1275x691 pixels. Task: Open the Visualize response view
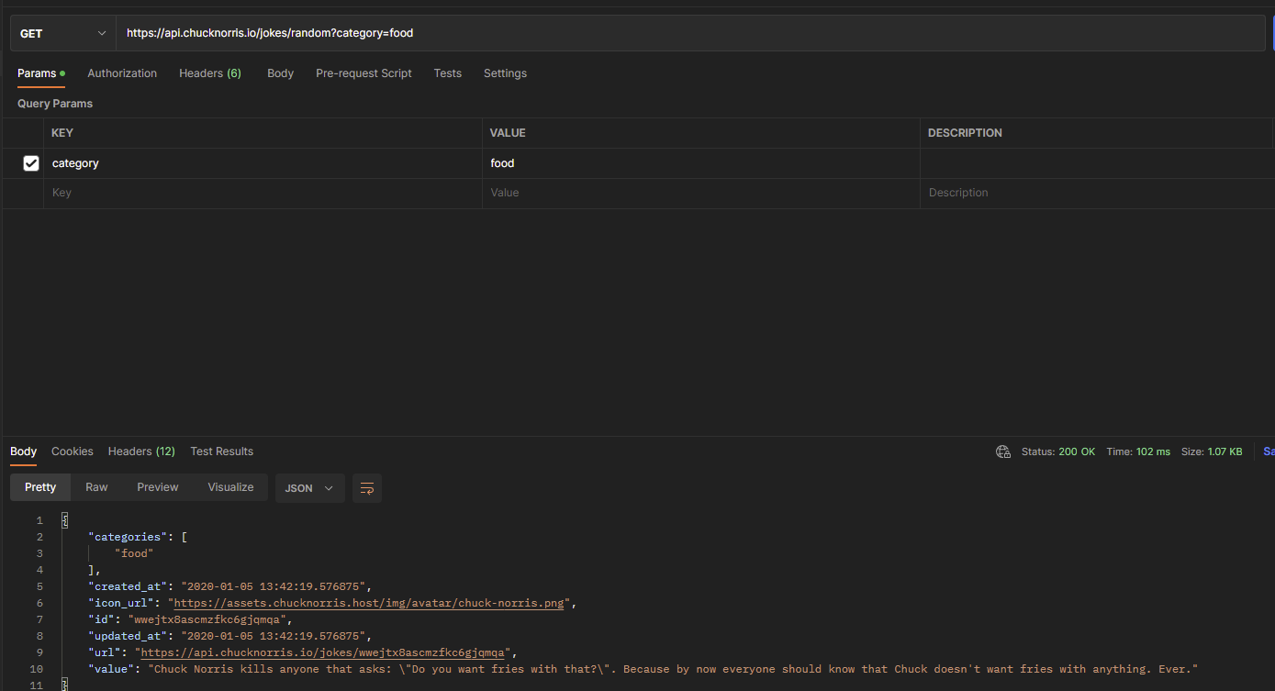pyautogui.click(x=230, y=487)
